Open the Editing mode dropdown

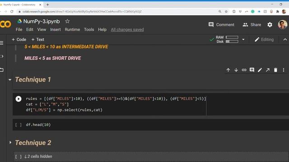click(264, 40)
